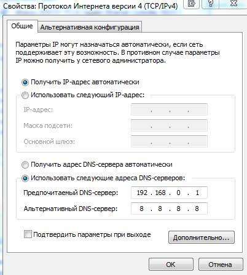Click the help question mark icon
This screenshot has height=275, width=247.
pos(211,4)
